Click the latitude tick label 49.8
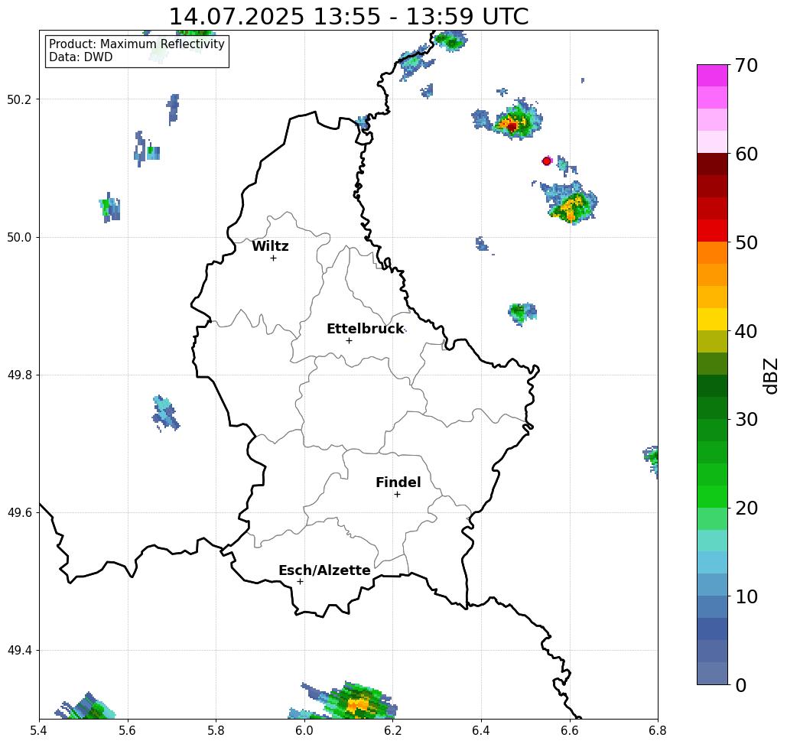The width and height of the screenshot is (787, 744). (19, 375)
